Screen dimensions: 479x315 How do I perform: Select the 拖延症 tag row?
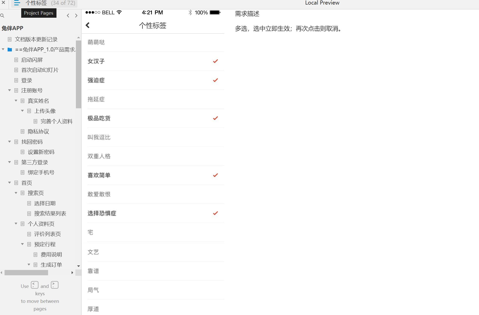coord(156,99)
